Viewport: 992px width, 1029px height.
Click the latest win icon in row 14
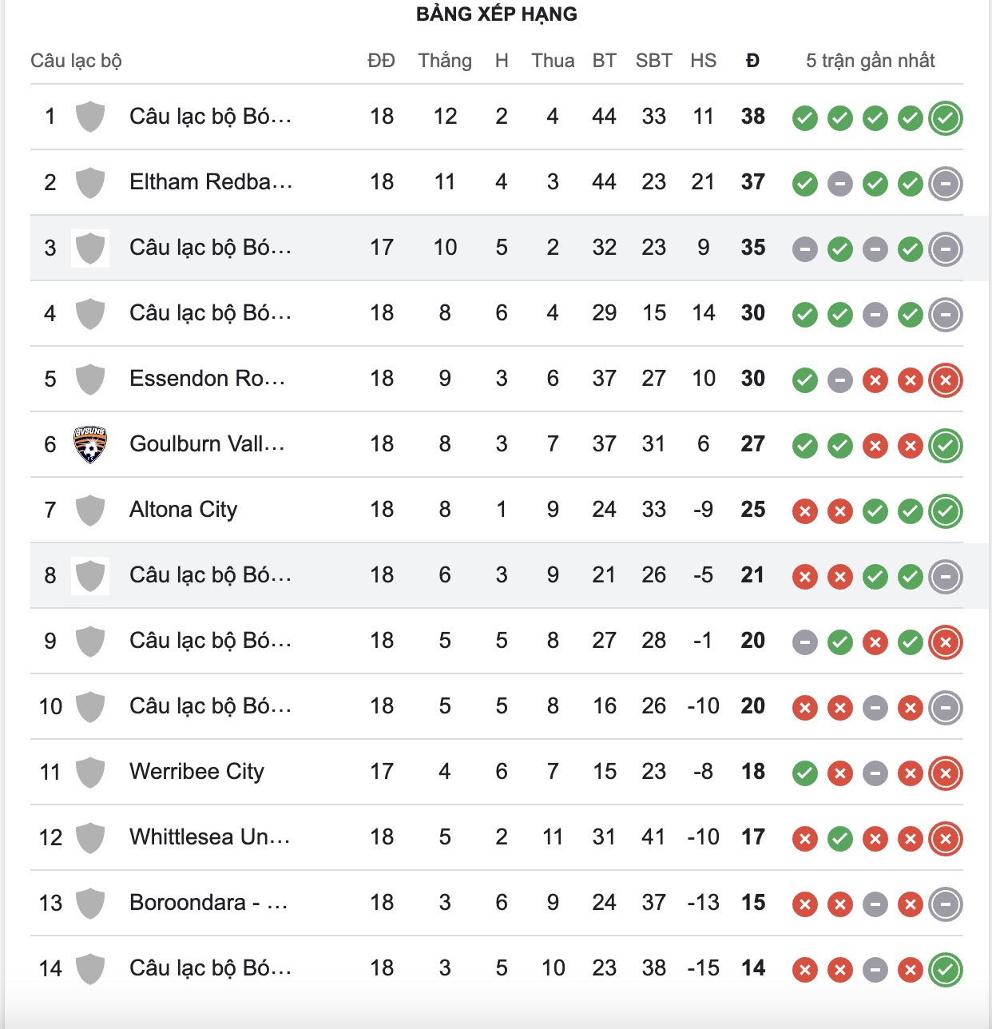(946, 970)
